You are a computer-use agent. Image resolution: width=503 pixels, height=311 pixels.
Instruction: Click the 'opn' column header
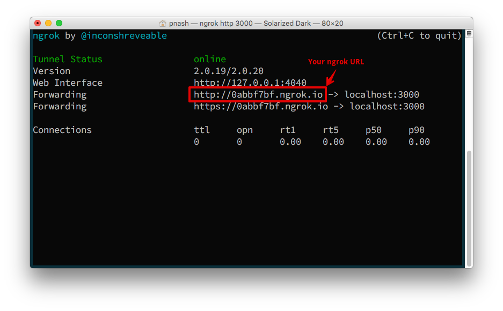tap(245, 130)
